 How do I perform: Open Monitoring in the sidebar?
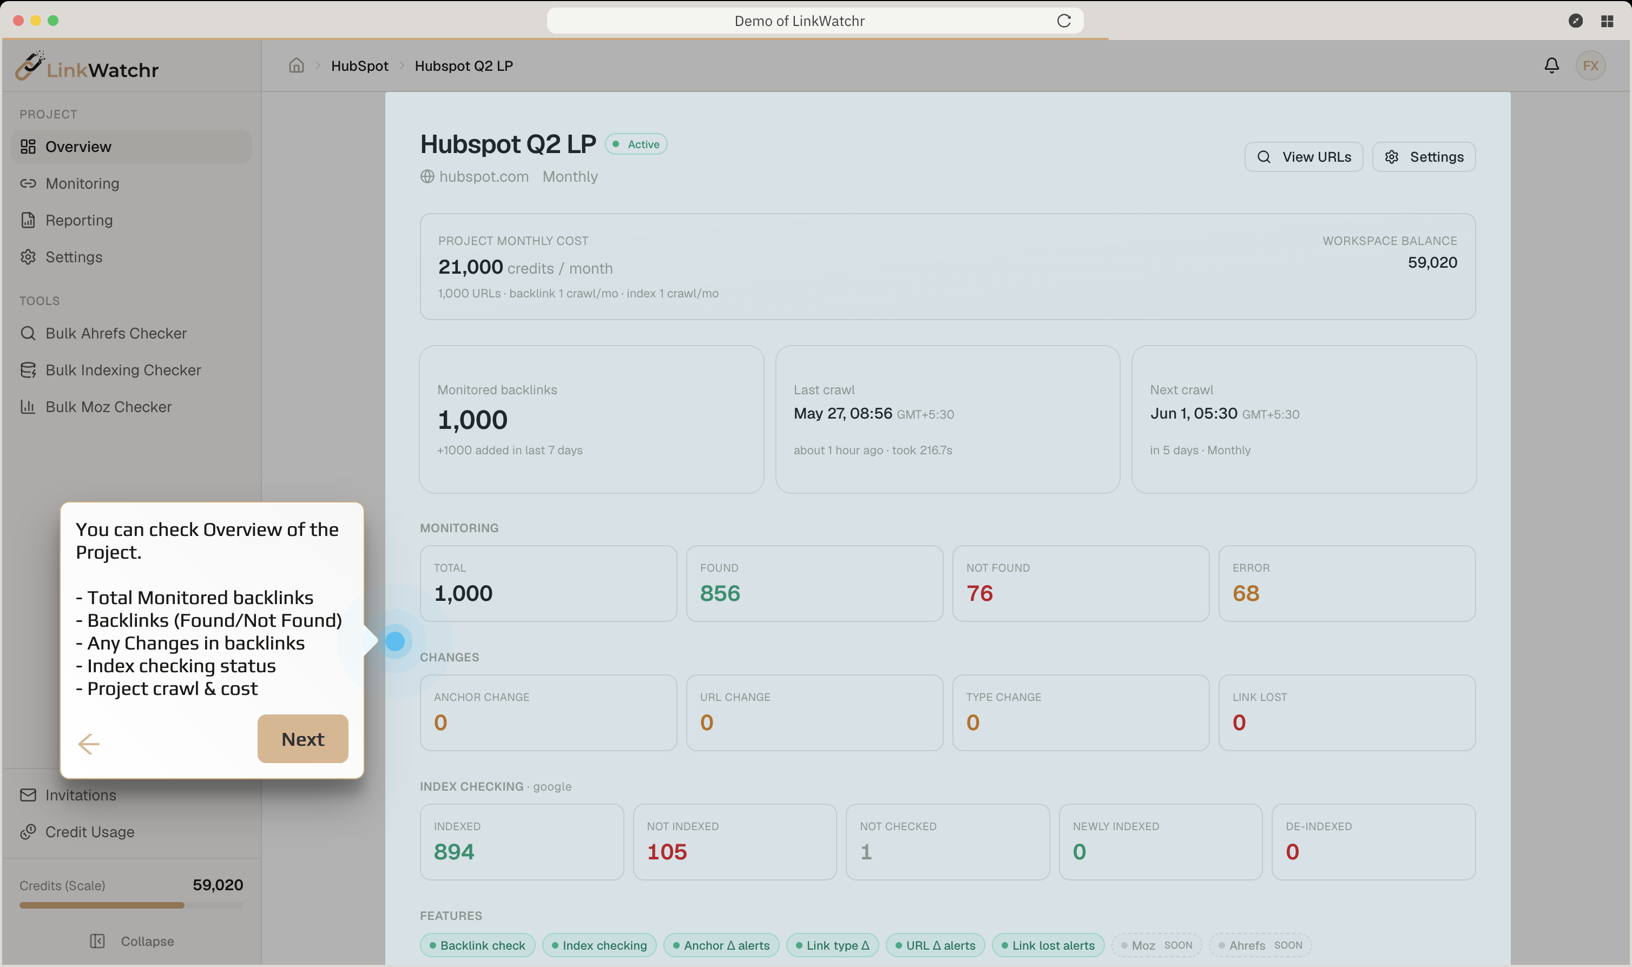click(131, 184)
